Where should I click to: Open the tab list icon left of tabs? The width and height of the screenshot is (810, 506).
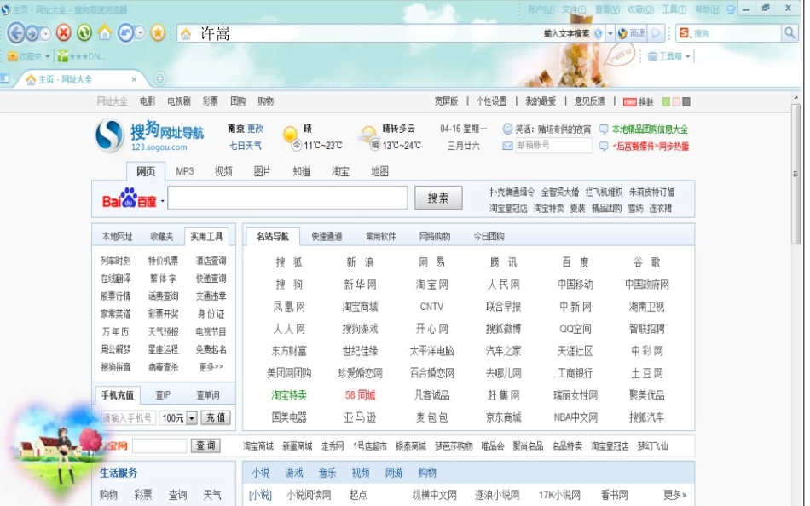pyautogui.click(x=4, y=78)
